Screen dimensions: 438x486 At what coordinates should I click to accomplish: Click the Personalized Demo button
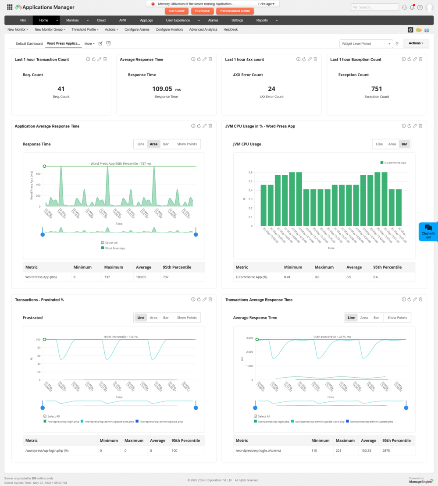(x=235, y=11)
